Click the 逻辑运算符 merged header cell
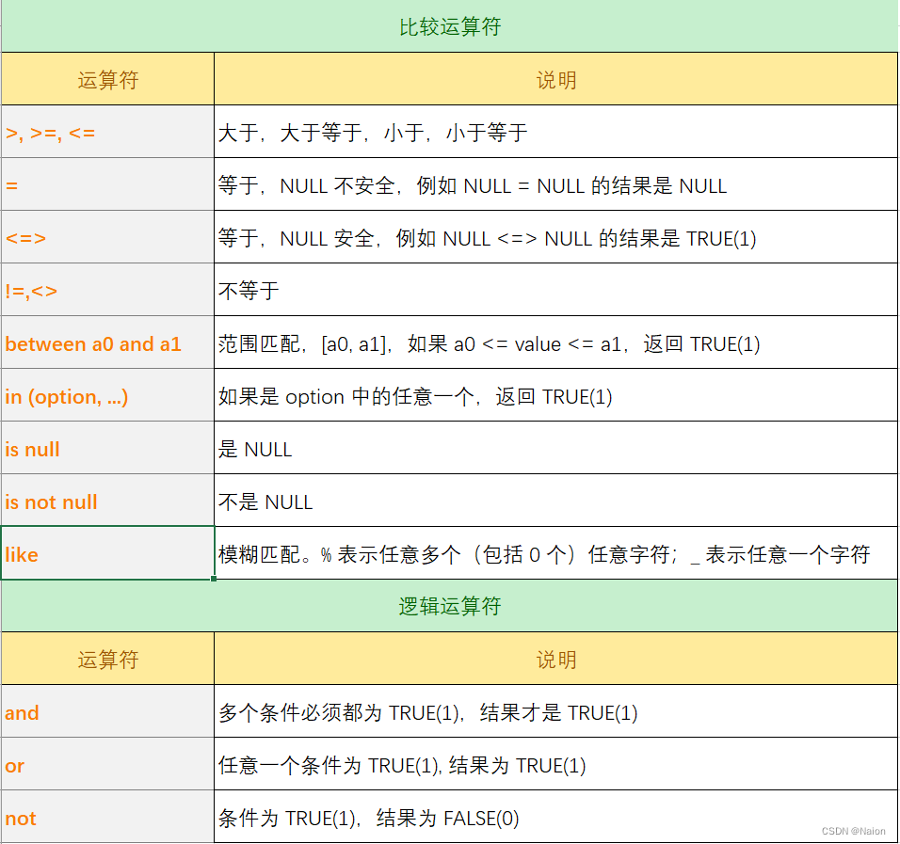900x844 pixels. pos(449,606)
